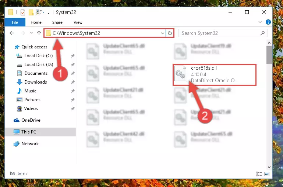Open OneDrive in the navigation pane
This screenshot has height=187, width=283.
coord(27,120)
